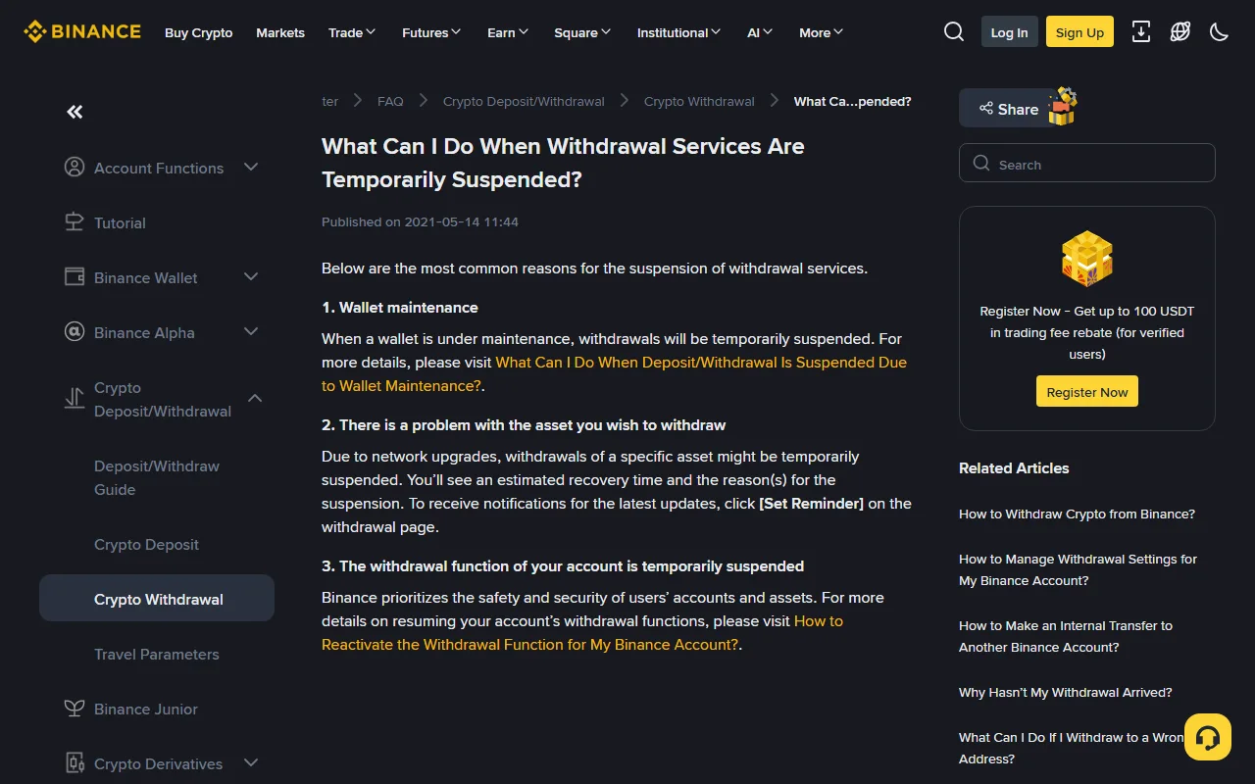
Task: Click the Tutorial signpost icon
Action: click(75, 221)
